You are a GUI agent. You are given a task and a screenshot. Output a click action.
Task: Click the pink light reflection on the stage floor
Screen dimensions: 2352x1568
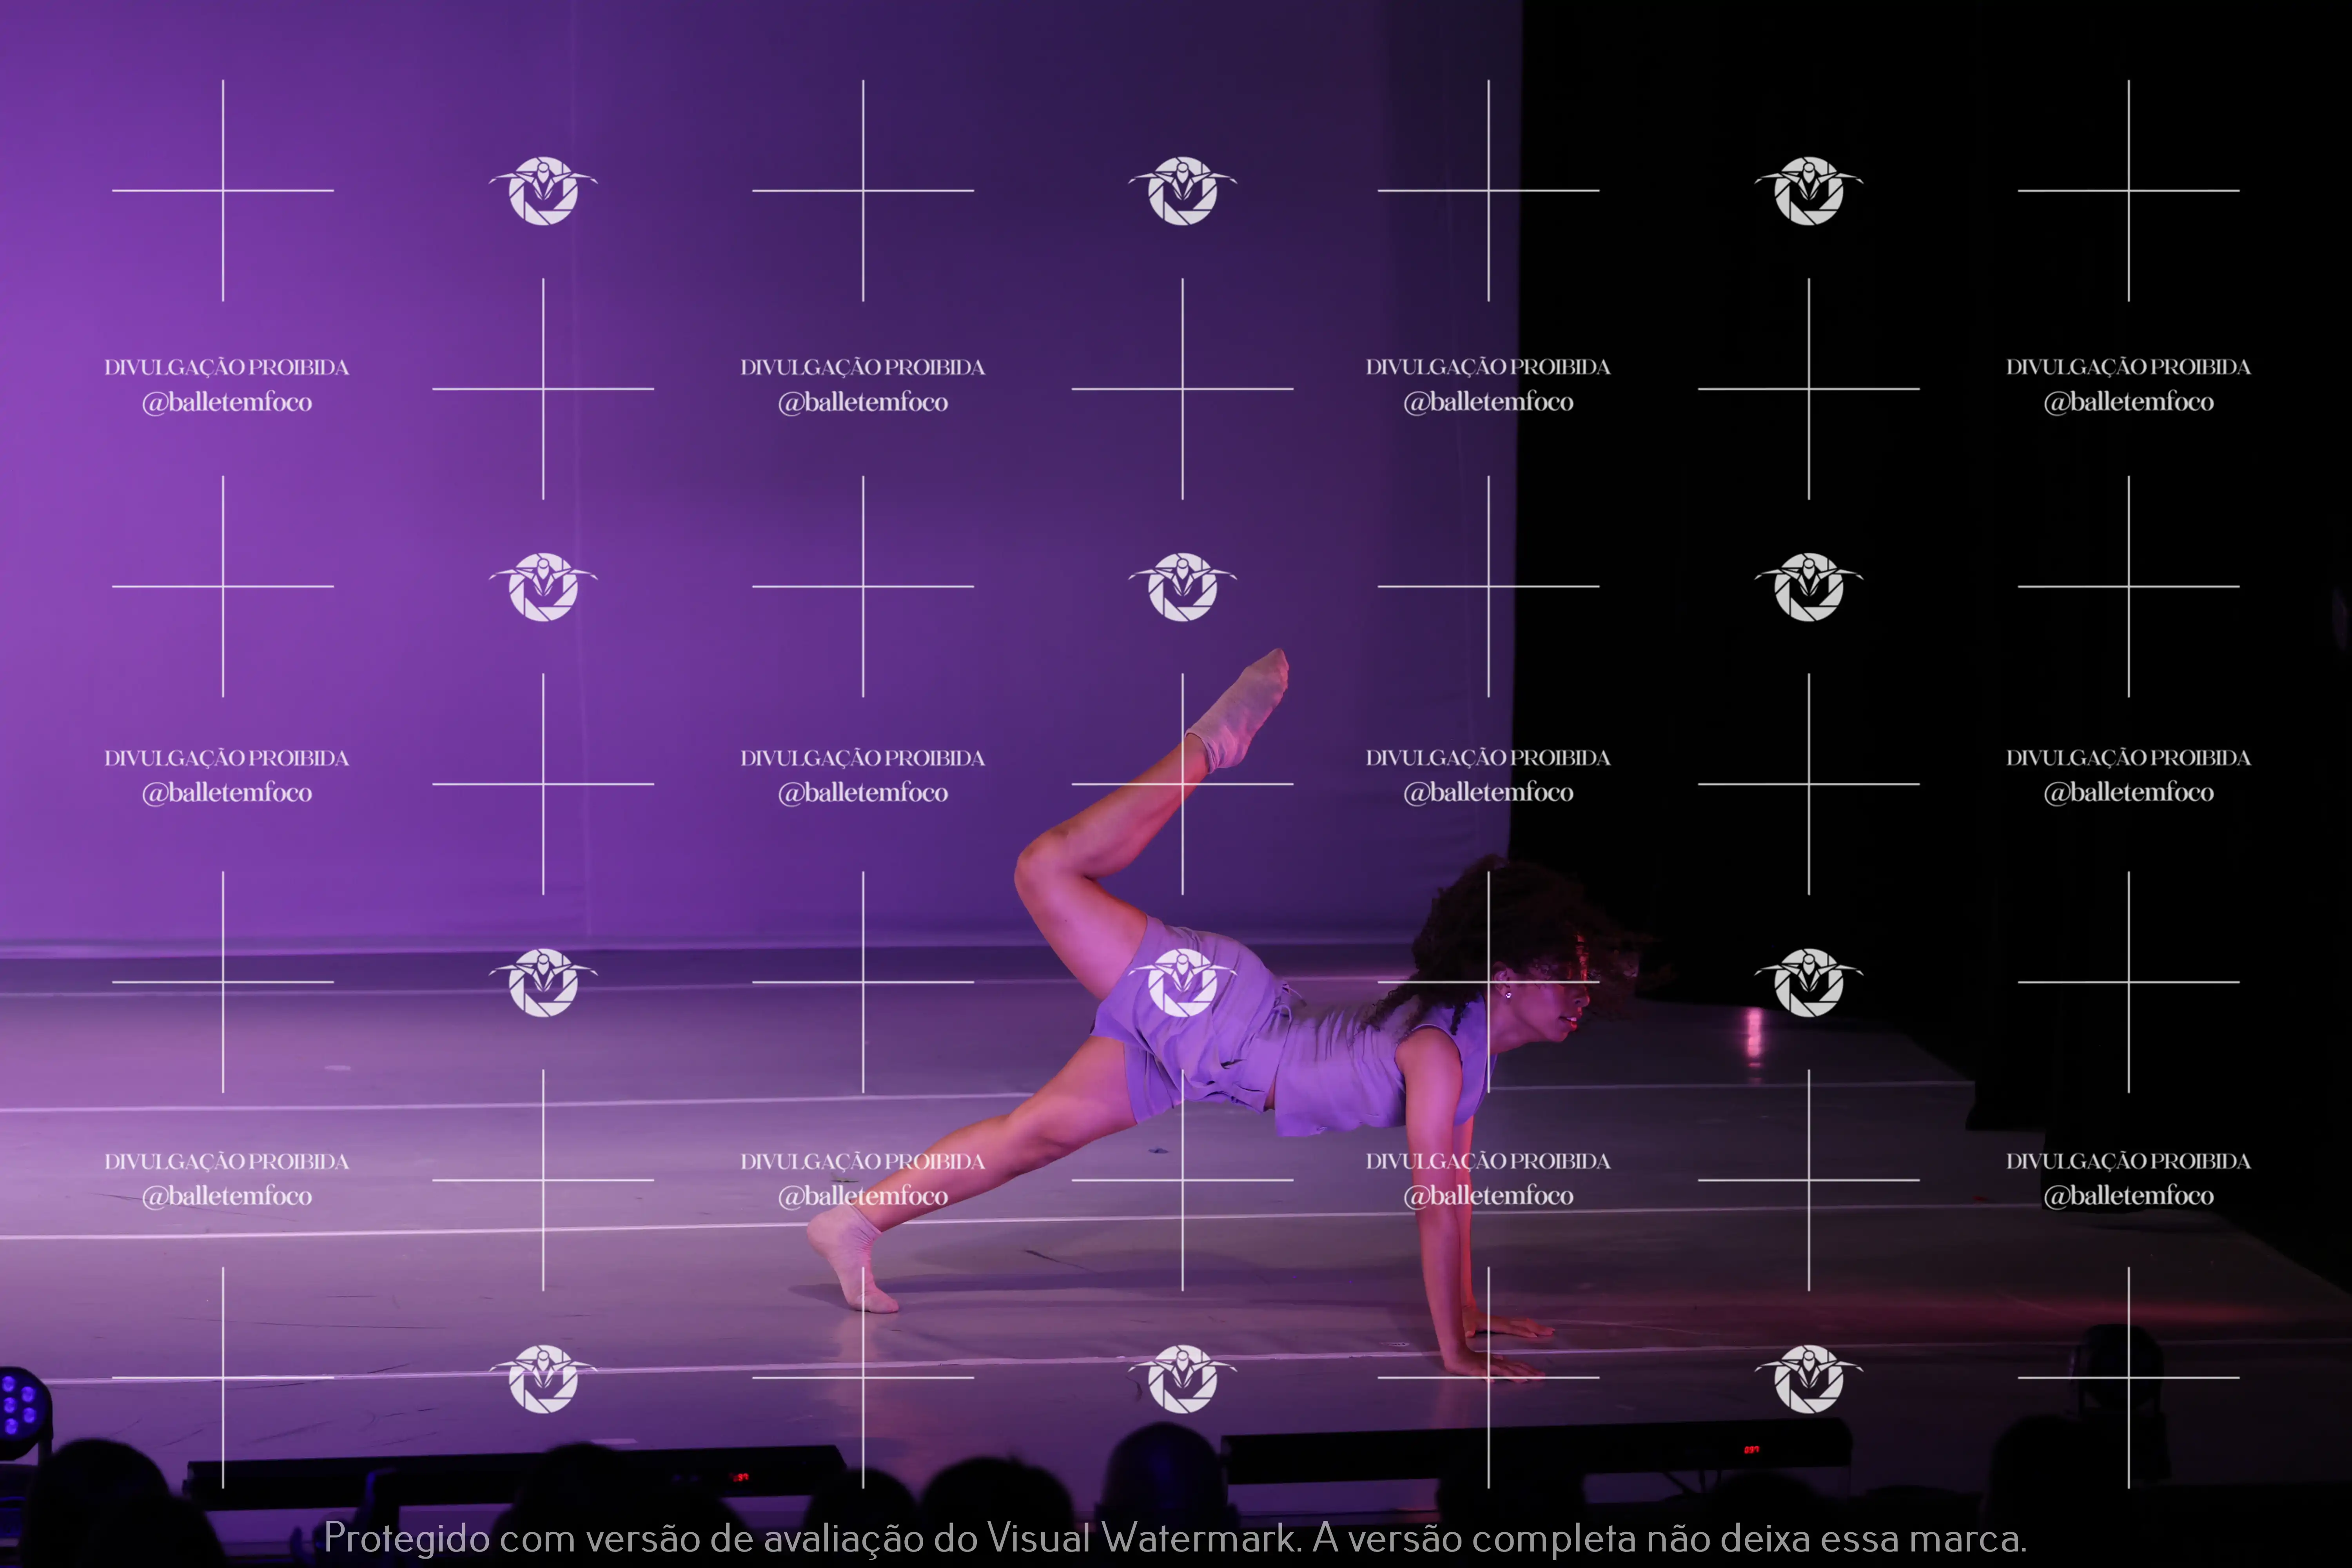(x=1754, y=1035)
